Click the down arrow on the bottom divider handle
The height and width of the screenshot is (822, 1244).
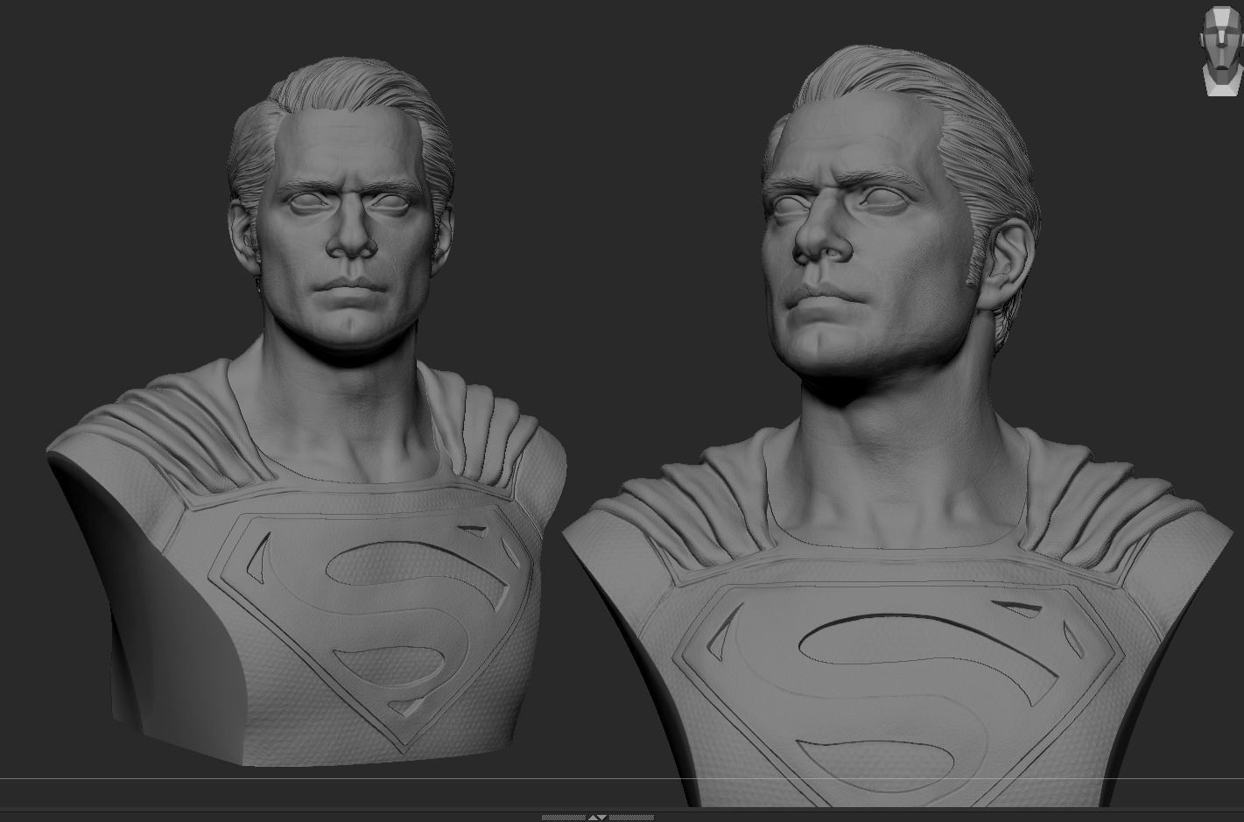[x=602, y=818]
